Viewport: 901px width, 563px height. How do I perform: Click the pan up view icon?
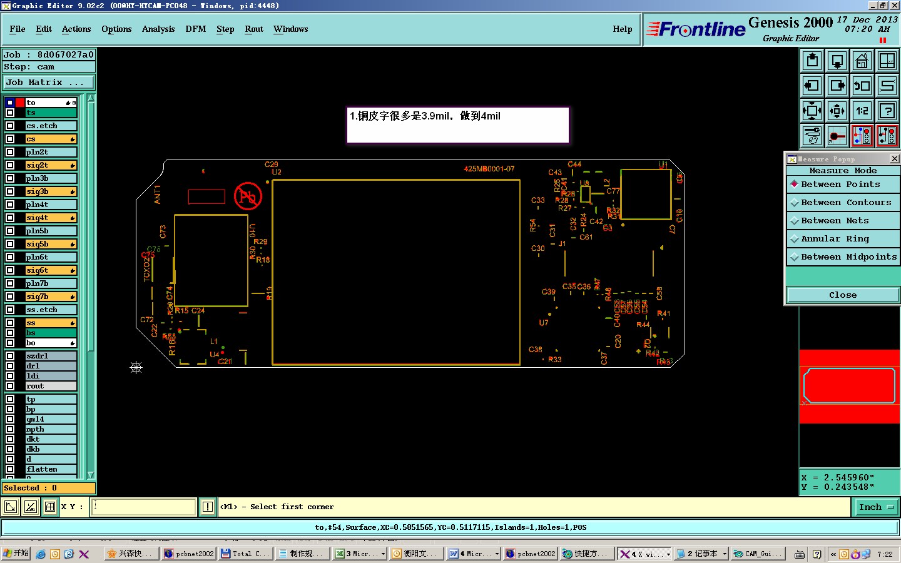pos(812,61)
